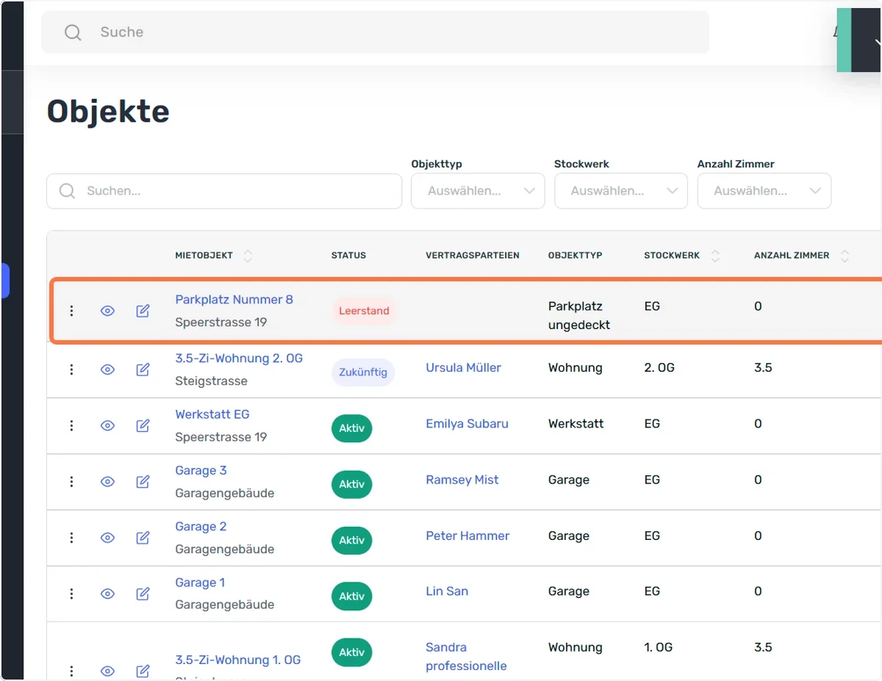The height and width of the screenshot is (681, 882).
Task: Edit Garage 2 with the pencil icon
Action: 143,538
